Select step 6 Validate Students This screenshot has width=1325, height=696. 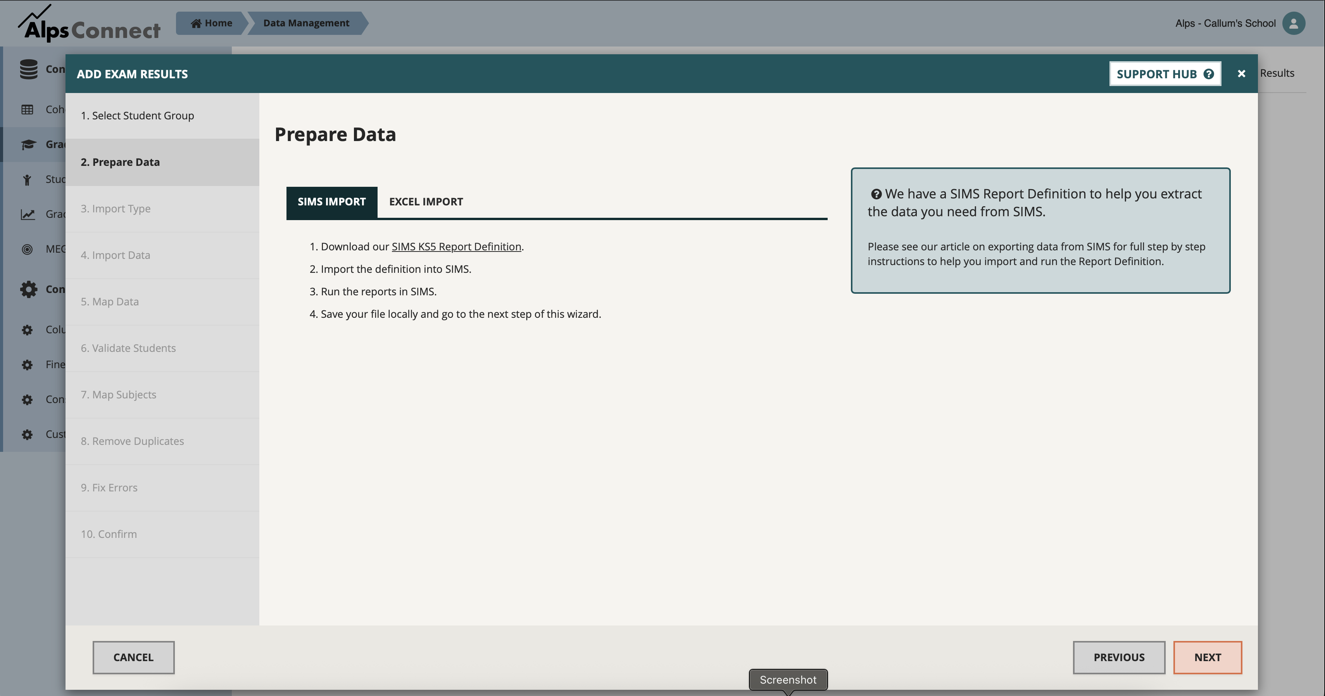[x=162, y=348]
